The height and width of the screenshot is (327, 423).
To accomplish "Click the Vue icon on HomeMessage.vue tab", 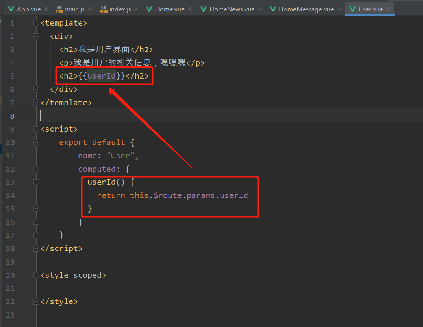I will 273,9.
